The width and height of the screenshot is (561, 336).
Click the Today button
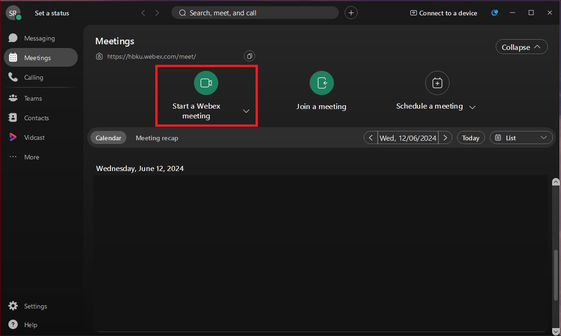tap(471, 138)
